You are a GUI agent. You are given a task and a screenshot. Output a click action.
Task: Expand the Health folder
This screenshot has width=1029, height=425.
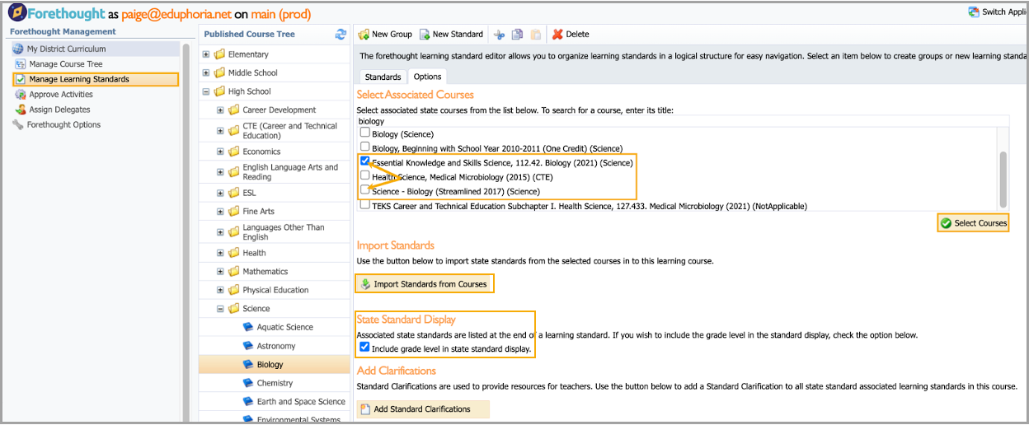[220, 253]
